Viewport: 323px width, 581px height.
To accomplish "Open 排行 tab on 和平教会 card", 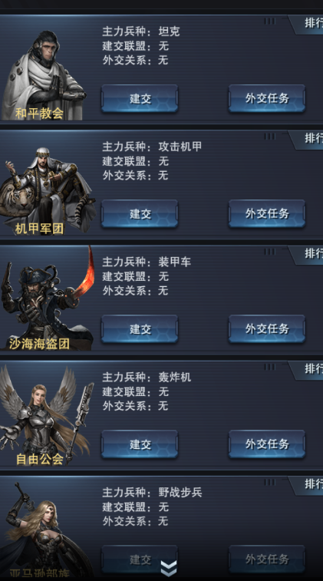I will coord(308,24).
